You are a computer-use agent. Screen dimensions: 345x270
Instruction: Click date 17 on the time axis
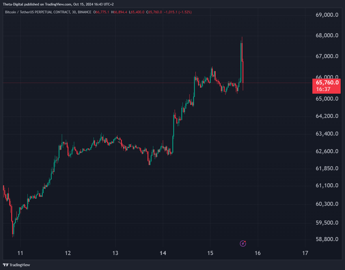[305, 253]
